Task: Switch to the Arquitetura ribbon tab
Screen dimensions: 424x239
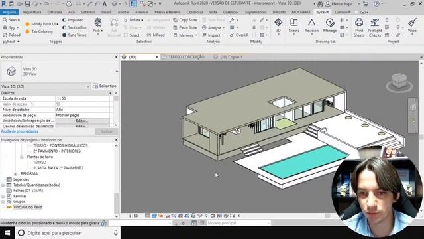Action: point(32,12)
